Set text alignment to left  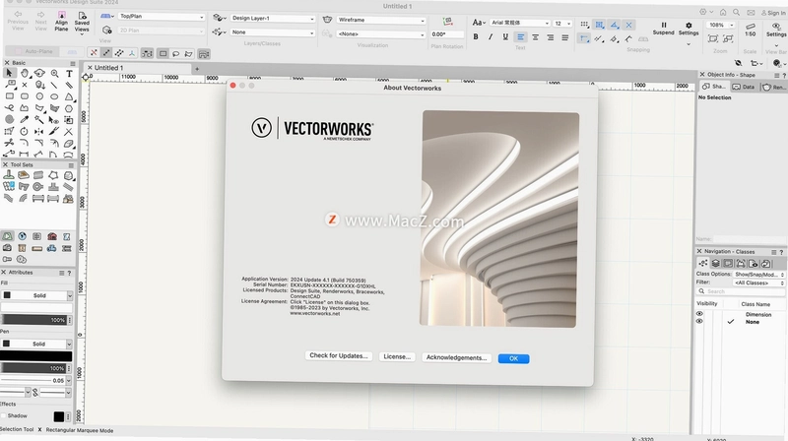coord(521,37)
